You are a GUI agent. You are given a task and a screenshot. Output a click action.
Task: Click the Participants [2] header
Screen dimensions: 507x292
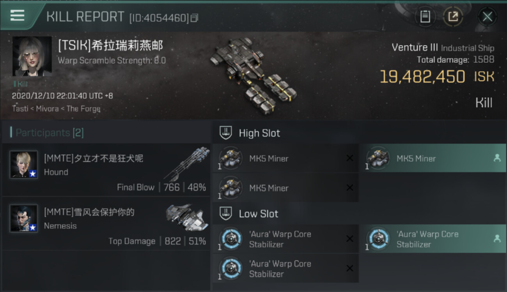[x=50, y=133]
